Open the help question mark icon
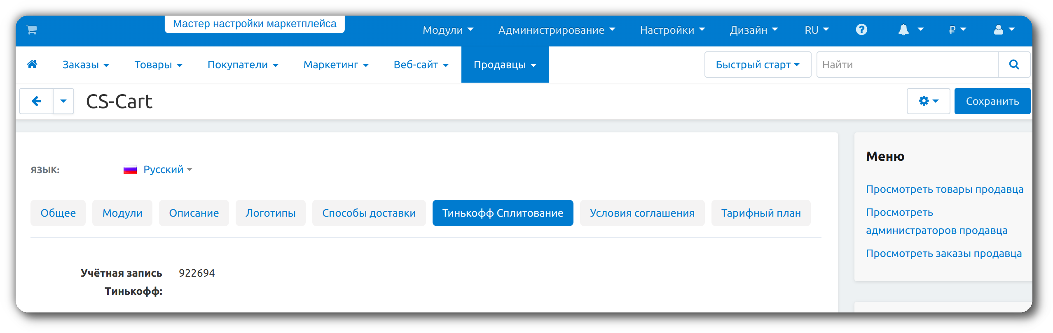Image resolution: width=1053 pixels, height=333 pixels. point(861,30)
